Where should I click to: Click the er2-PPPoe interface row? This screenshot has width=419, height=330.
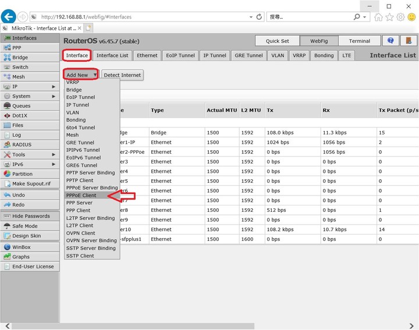tap(269, 152)
